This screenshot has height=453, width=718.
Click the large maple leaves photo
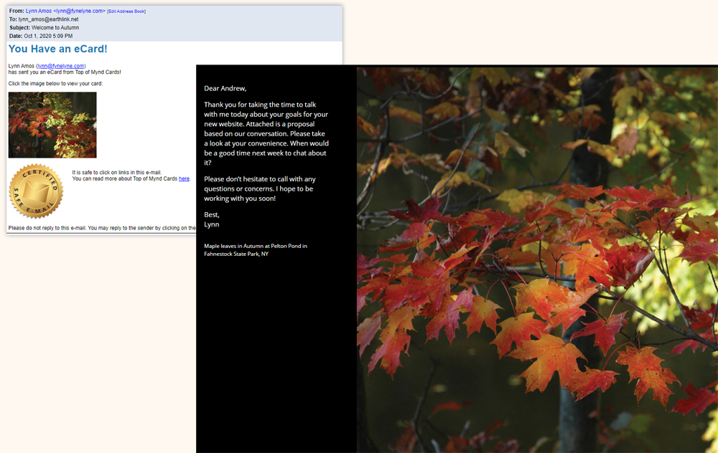click(x=537, y=259)
